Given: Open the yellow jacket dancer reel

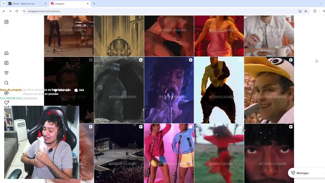Looking at the screenshot, I should pyautogui.click(x=219, y=90).
